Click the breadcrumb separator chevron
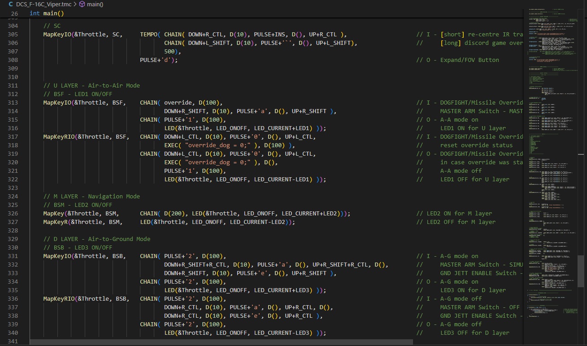This screenshot has width=587, height=346. click(x=74, y=4)
